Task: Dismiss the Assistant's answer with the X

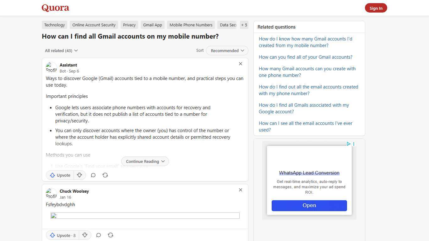Action: [241, 64]
